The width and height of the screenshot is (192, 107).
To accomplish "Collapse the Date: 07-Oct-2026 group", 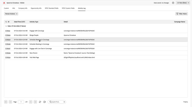I will (6, 26).
